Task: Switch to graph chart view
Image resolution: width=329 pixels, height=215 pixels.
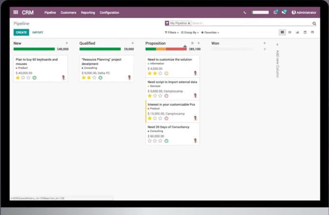Action: 297,33
